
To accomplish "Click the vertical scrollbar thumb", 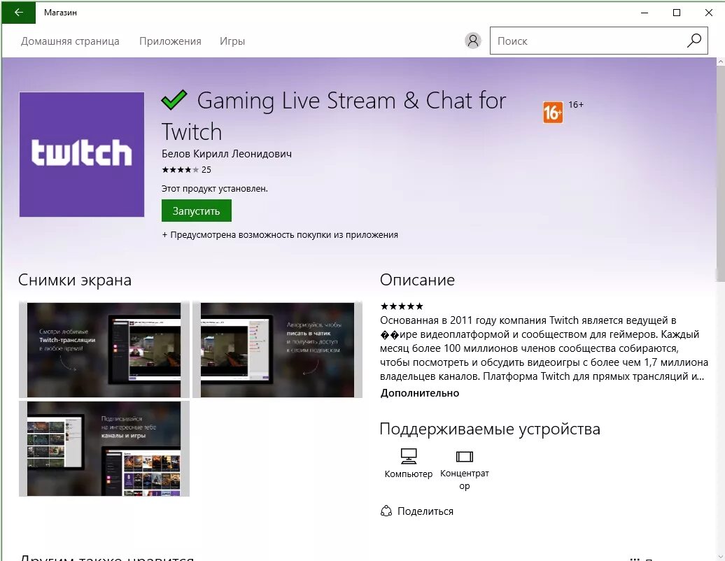I will (x=720, y=173).
